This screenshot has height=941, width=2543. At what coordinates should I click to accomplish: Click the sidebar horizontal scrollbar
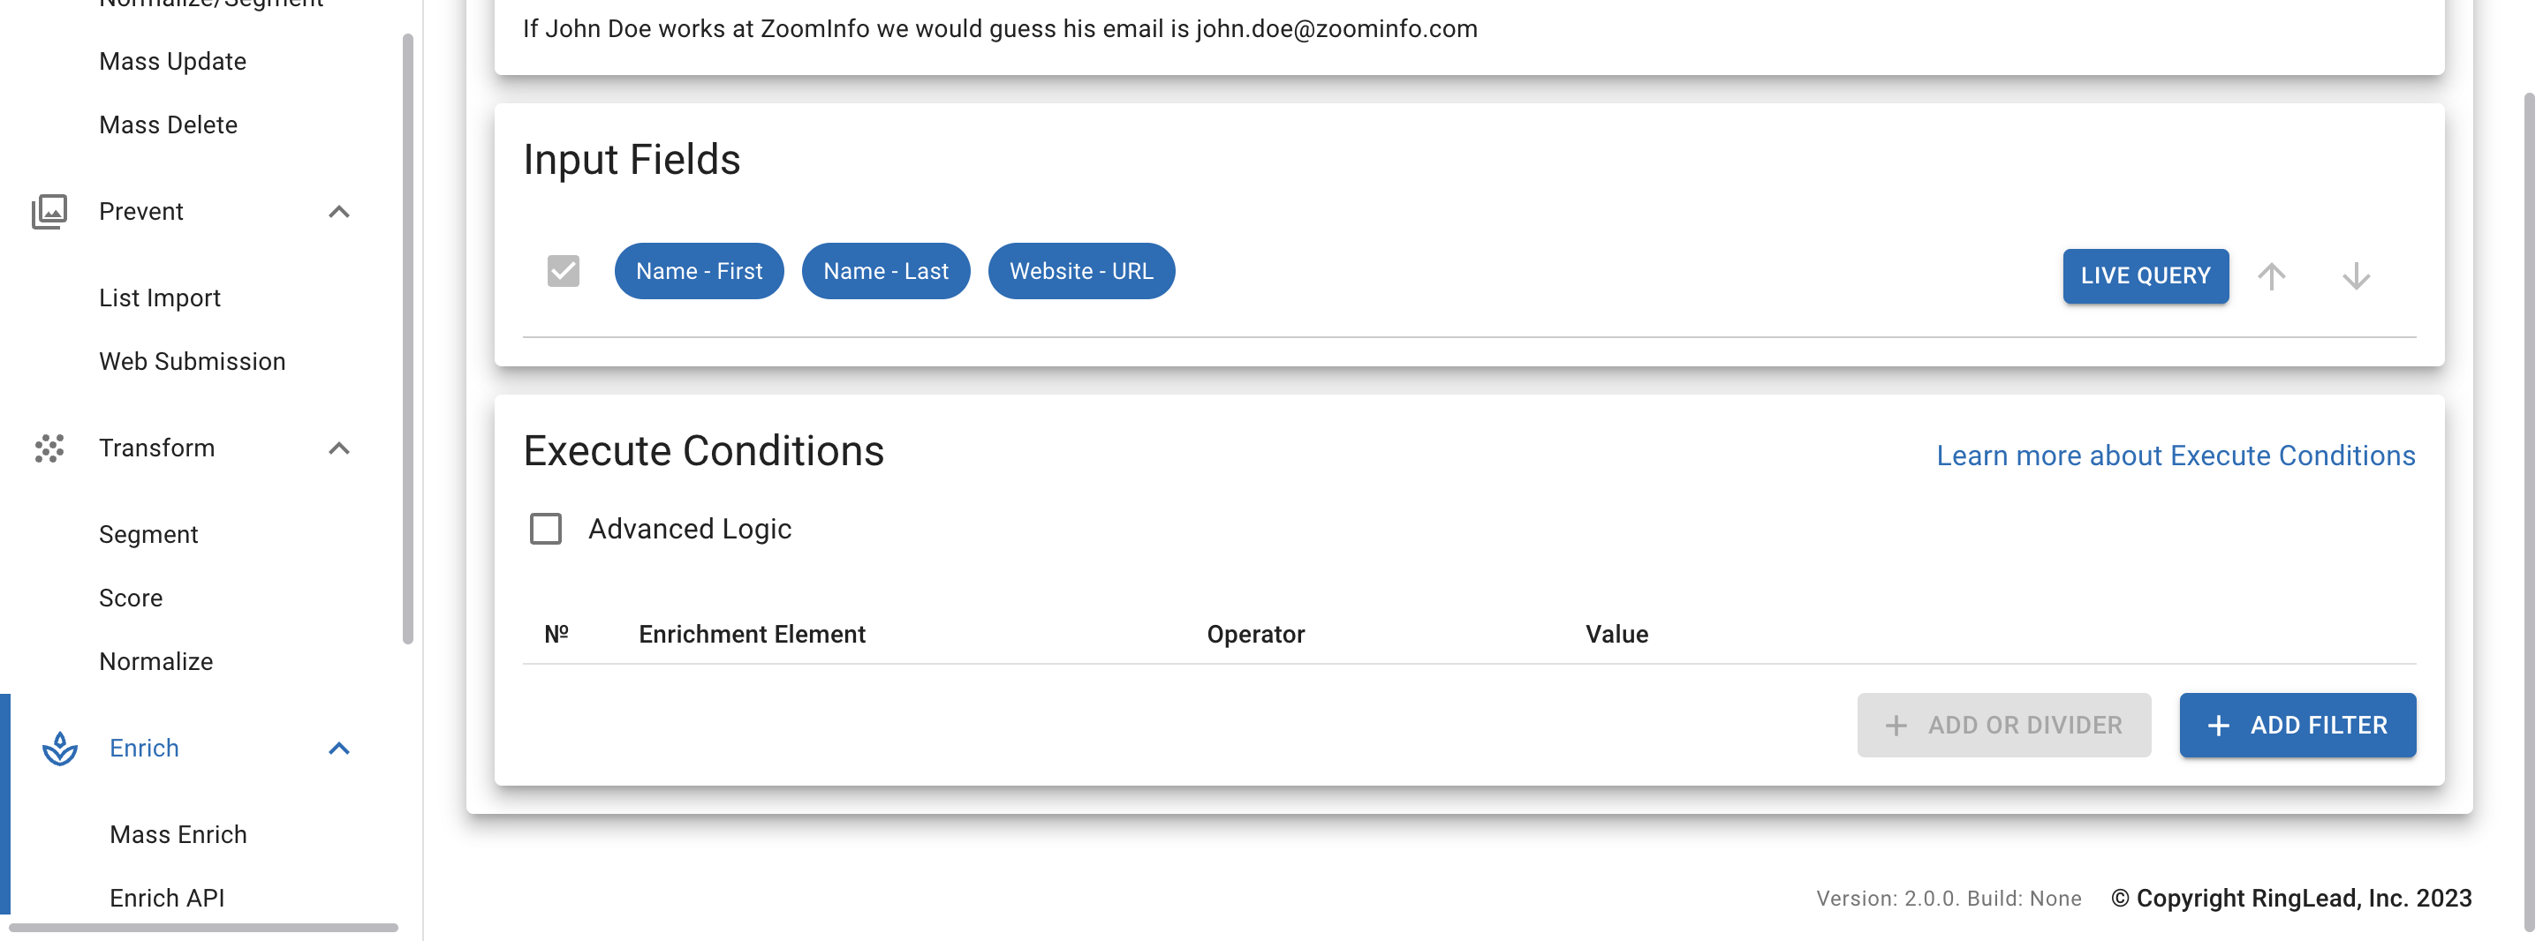[203, 927]
